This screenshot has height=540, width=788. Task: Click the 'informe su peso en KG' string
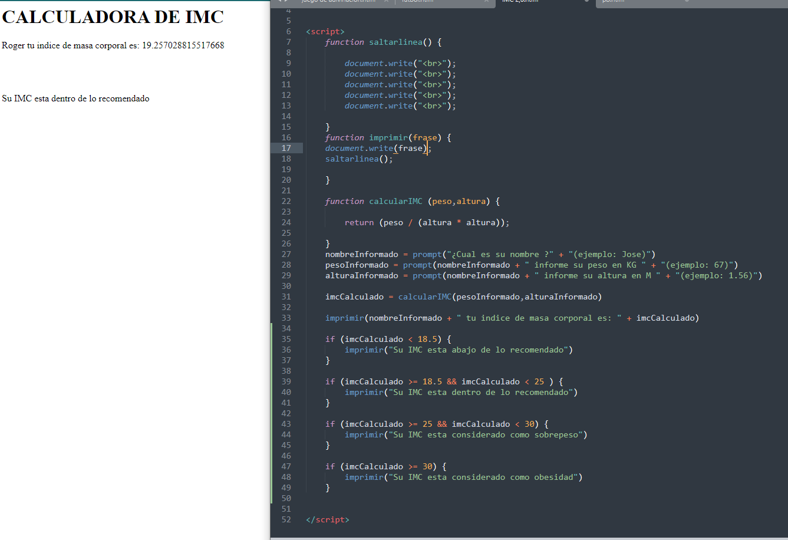[585, 265]
